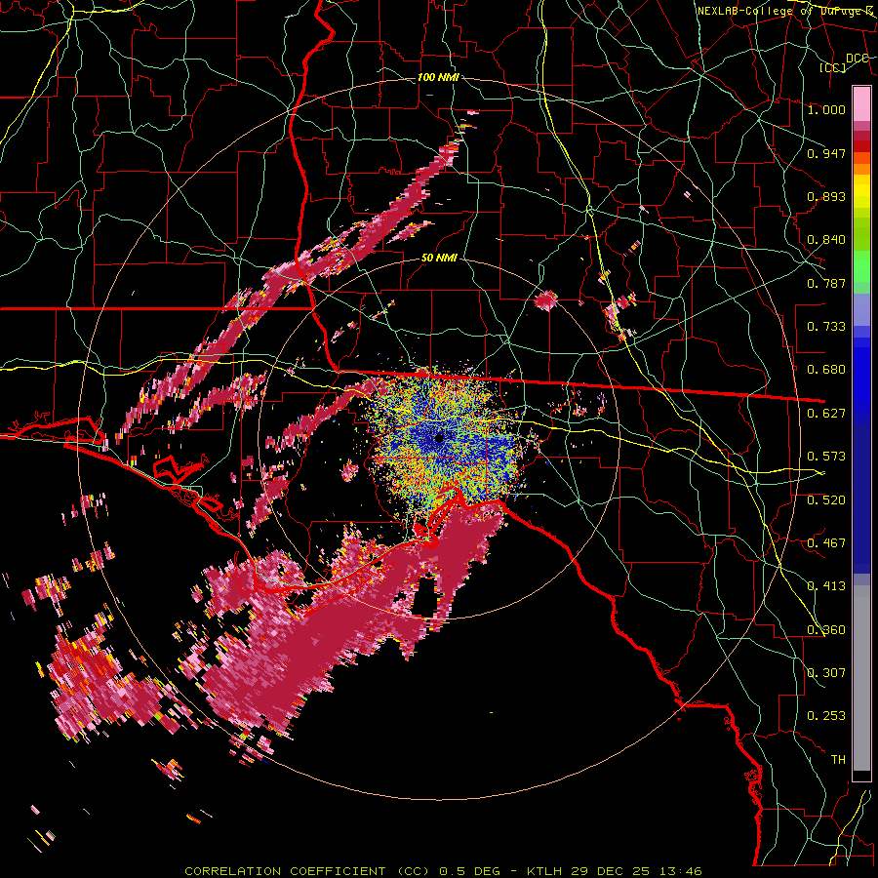Screen dimensions: 878x878
Task: Click the "DCC" product label above the scale
Action: (857, 59)
